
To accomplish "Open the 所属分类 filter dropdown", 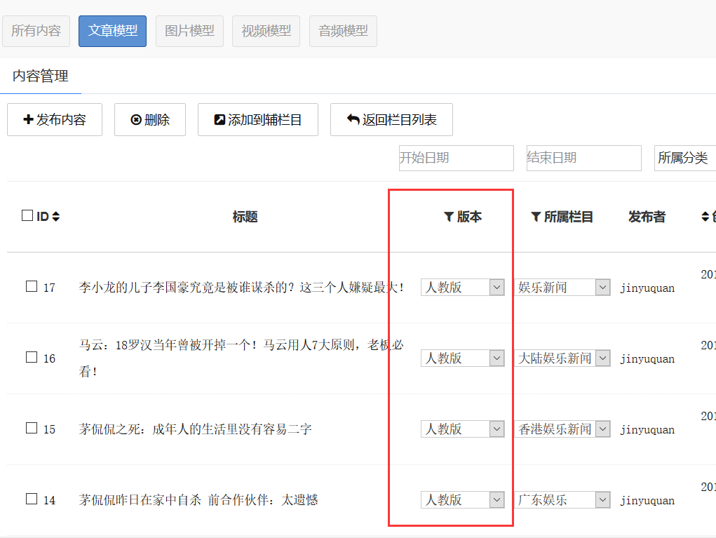I will click(x=684, y=159).
